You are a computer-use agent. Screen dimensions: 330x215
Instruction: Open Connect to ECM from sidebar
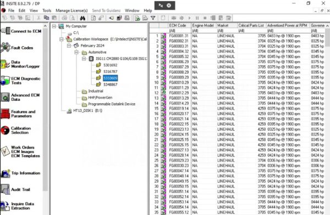pyautogui.click(x=21, y=31)
